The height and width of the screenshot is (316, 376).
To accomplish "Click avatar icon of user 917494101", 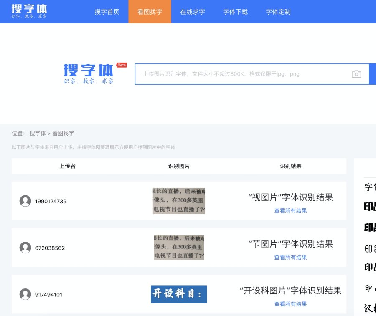I will [x=25, y=294].
